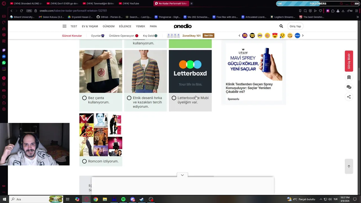Open the YEMEK menu

tap(140, 26)
